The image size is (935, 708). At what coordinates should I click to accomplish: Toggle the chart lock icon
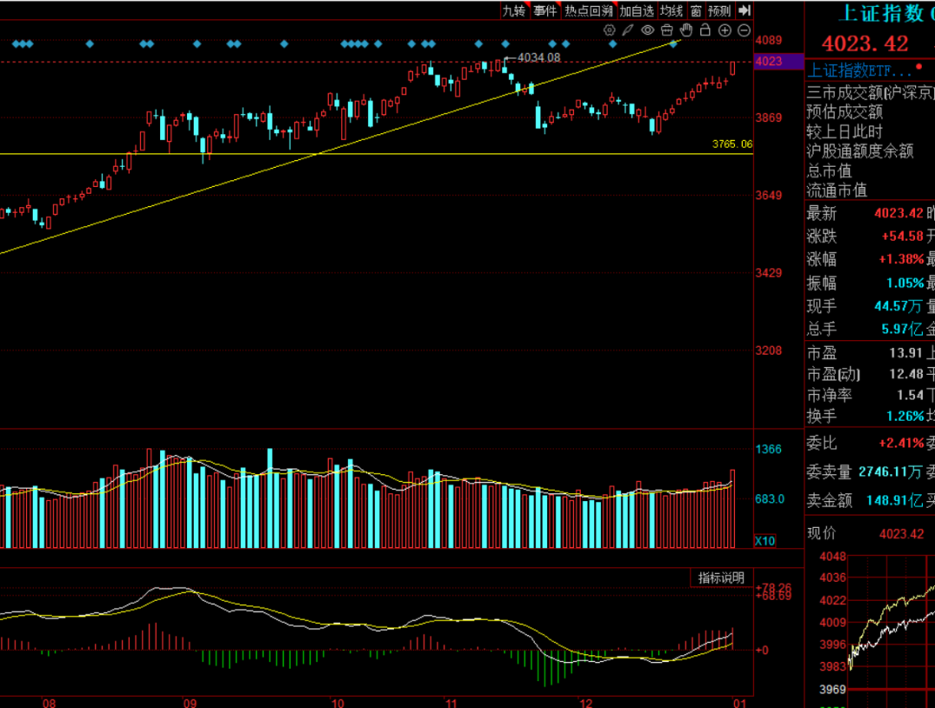point(706,30)
